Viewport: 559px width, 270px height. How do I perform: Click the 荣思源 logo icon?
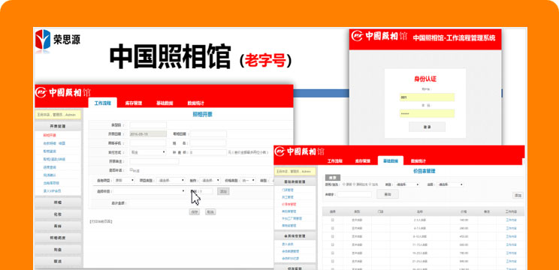(43, 39)
